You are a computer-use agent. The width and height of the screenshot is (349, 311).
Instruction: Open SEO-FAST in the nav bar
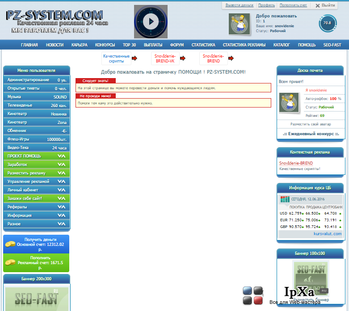pos(332,45)
